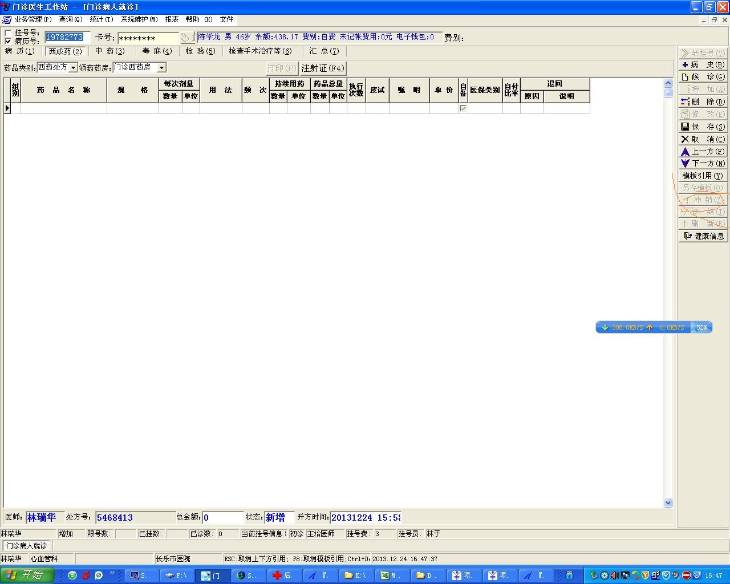
Task: Switch to the red cross taskbar application
Action: [283, 575]
